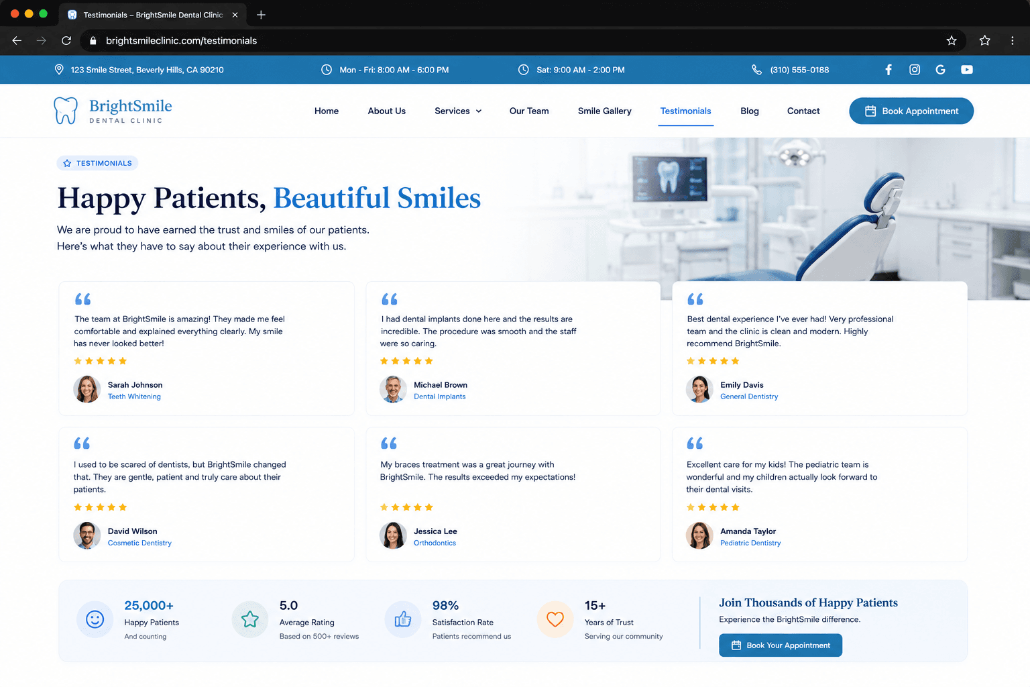1030x687 pixels.
Task: Click the star icon beside Average Rating
Action: pyautogui.click(x=250, y=619)
